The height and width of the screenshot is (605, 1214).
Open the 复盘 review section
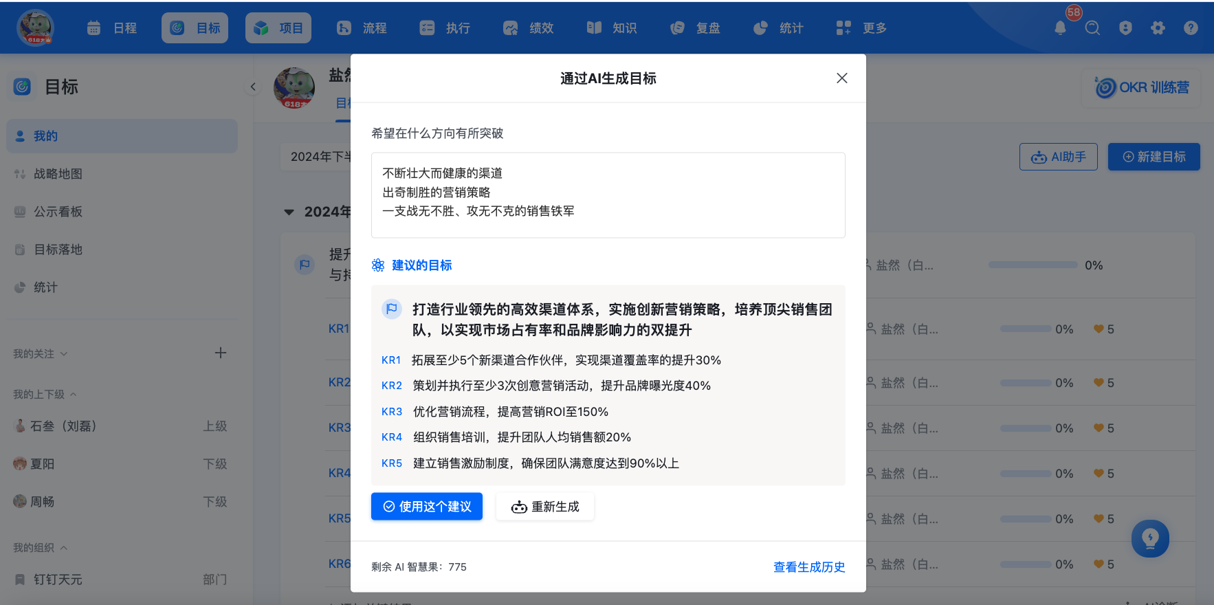click(x=695, y=28)
